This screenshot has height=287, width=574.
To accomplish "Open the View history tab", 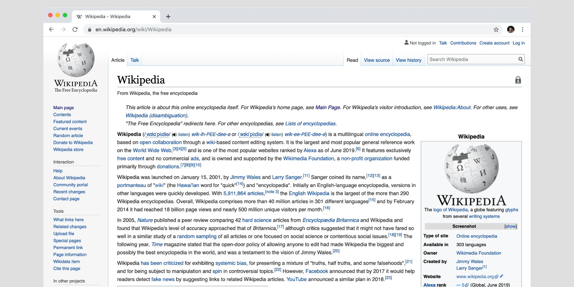I will pos(408,60).
